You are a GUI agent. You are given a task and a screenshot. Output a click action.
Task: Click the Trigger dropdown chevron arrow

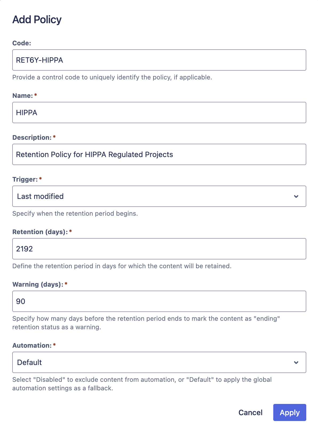coord(296,196)
